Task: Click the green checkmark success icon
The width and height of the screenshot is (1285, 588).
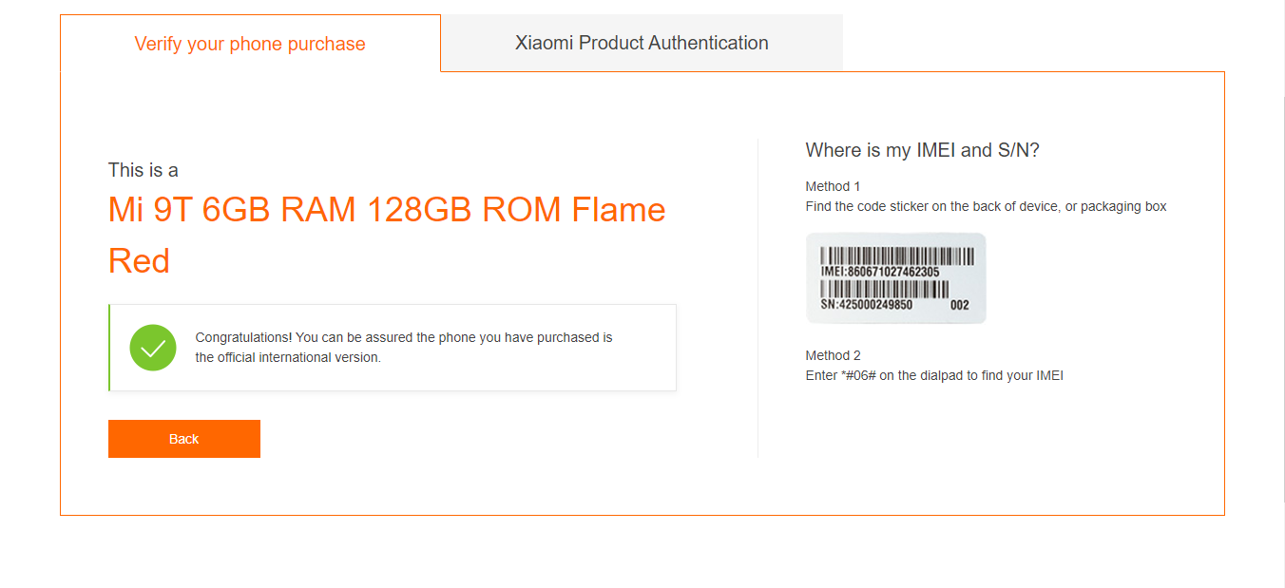Action: (153, 348)
